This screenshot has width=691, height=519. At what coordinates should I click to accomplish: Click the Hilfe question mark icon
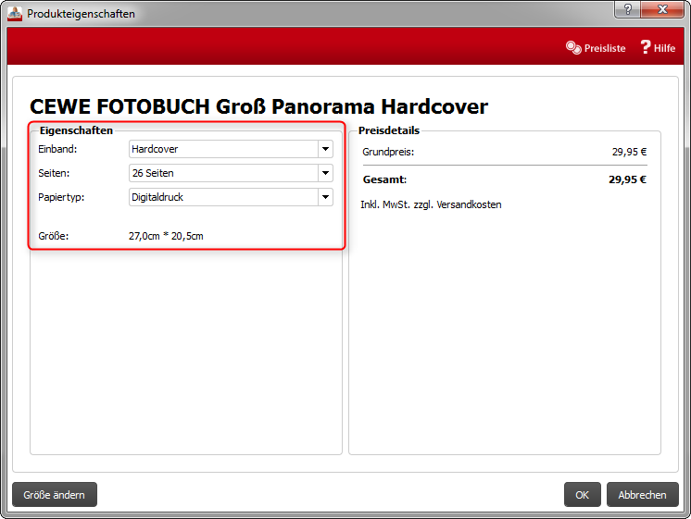(x=646, y=46)
